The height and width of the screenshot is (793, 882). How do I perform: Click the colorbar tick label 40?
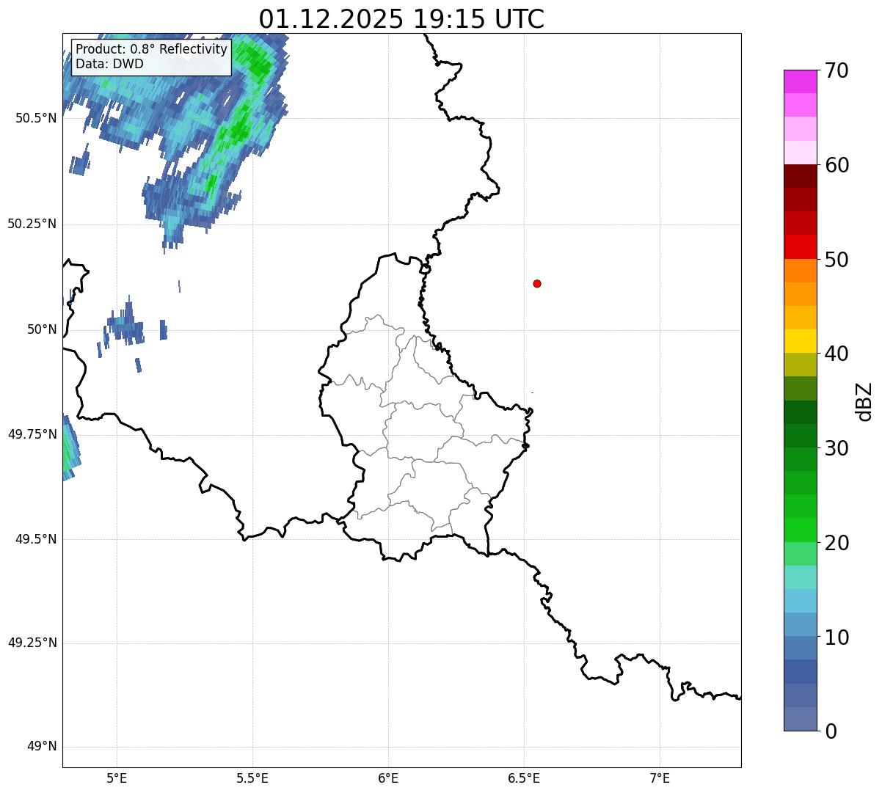pos(837,354)
